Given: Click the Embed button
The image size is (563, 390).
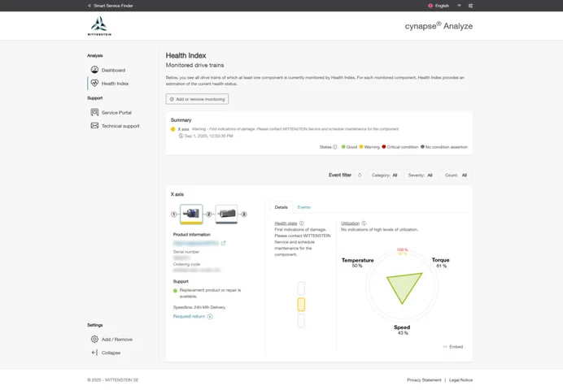Looking at the screenshot, I should (453, 347).
